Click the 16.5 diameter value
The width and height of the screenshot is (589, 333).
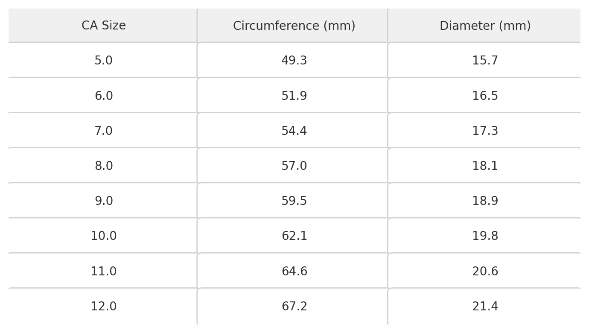pos(485,96)
